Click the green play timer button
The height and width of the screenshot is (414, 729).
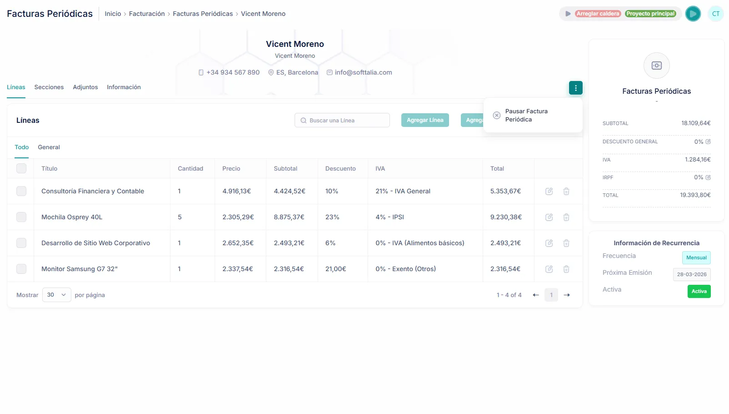tap(693, 14)
